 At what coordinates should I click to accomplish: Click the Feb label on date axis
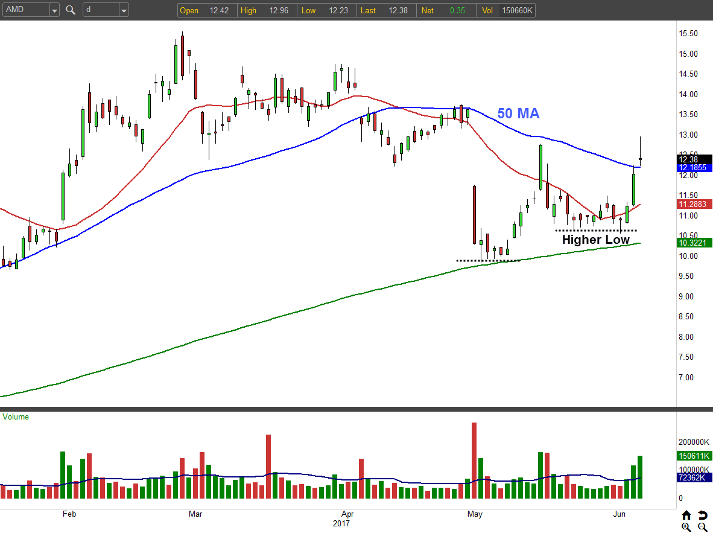(x=69, y=514)
